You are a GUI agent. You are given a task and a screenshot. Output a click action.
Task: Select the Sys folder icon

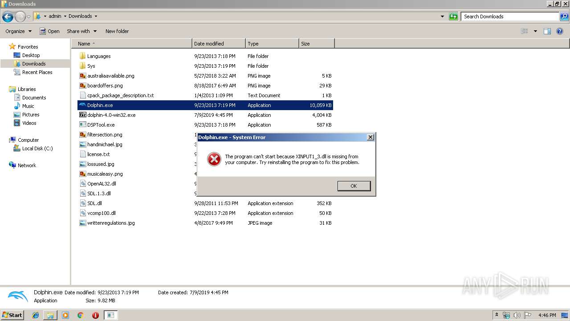point(82,66)
